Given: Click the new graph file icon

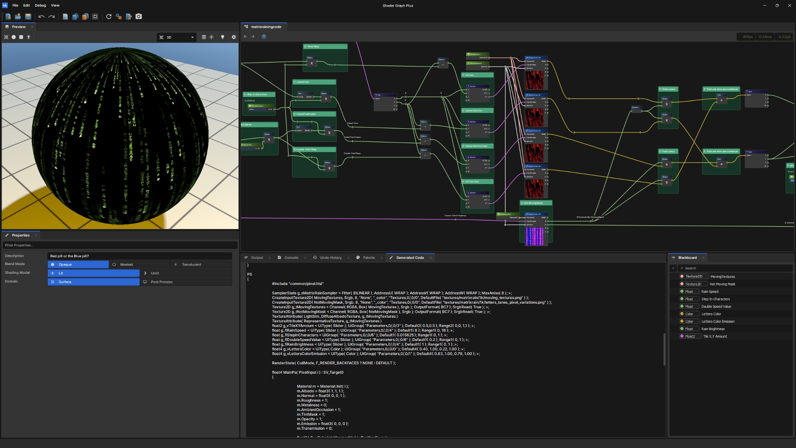Looking at the screenshot, I should 8,17.
